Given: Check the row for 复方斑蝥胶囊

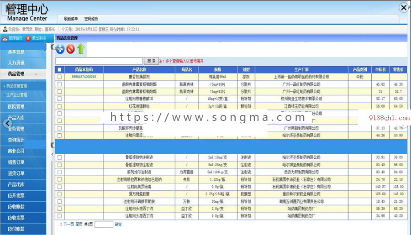Looking at the screenshot, I should click(x=59, y=194).
